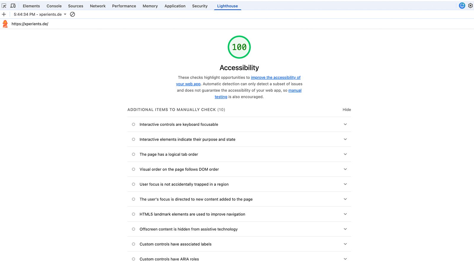Select the Lighthouse tab

tap(228, 6)
